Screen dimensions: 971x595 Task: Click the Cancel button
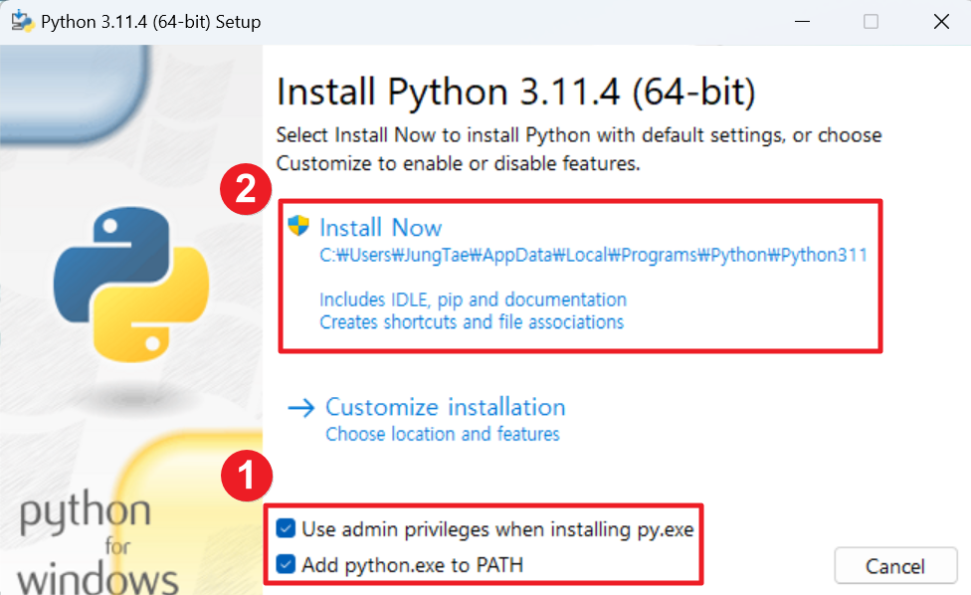(895, 566)
